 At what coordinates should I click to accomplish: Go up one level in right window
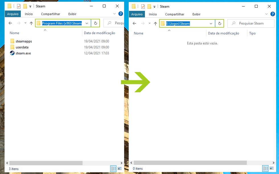pyautogui.click(x=155, y=23)
